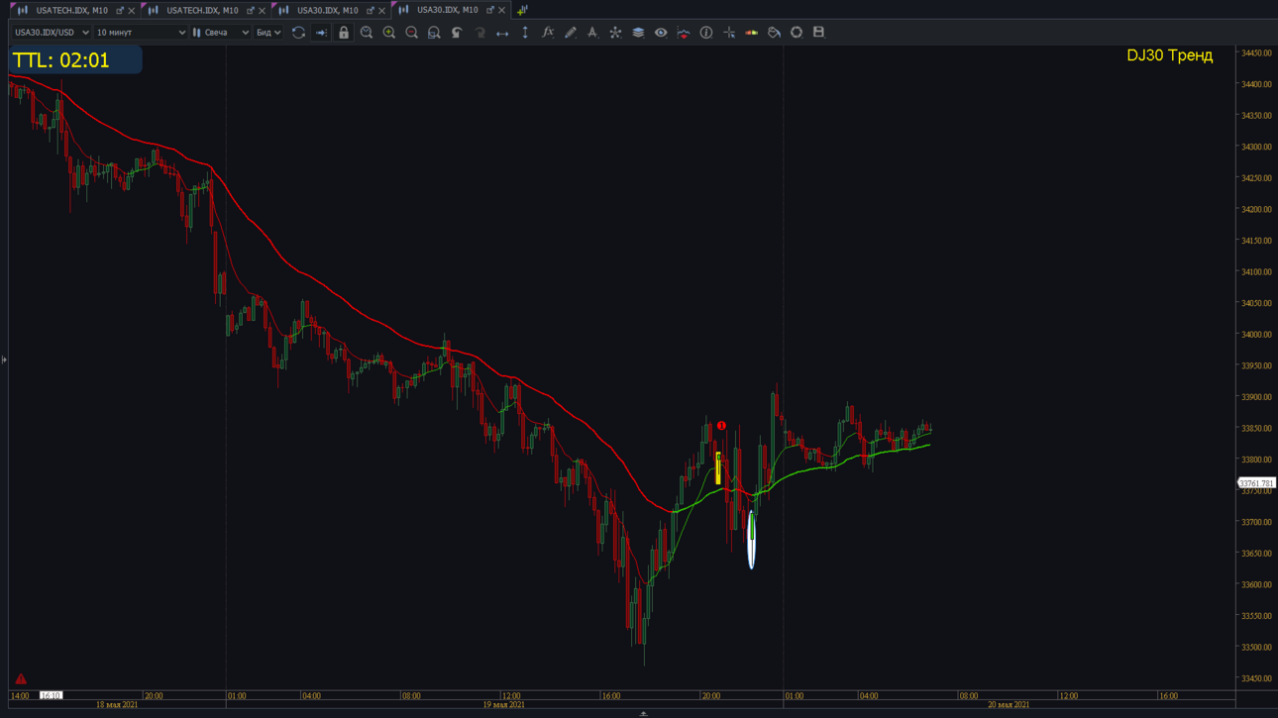Toggle the chart lock icon
This screenshot has width=1278, height=718.
(x=344, y=33)
